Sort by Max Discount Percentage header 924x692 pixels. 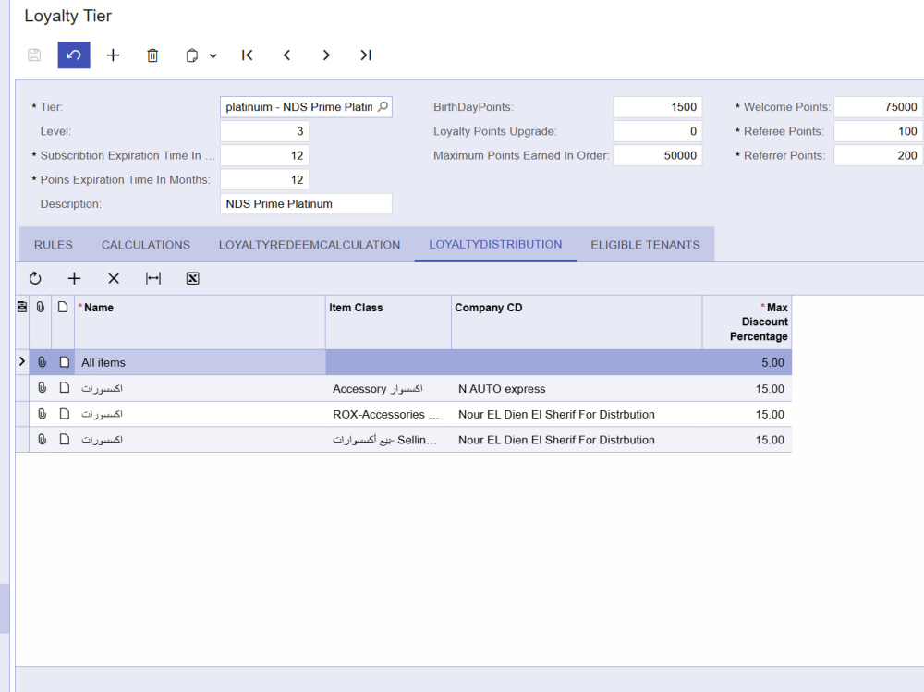tap(747, 322)
